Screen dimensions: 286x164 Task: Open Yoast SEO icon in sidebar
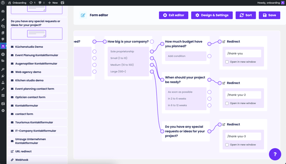(3, 104)
